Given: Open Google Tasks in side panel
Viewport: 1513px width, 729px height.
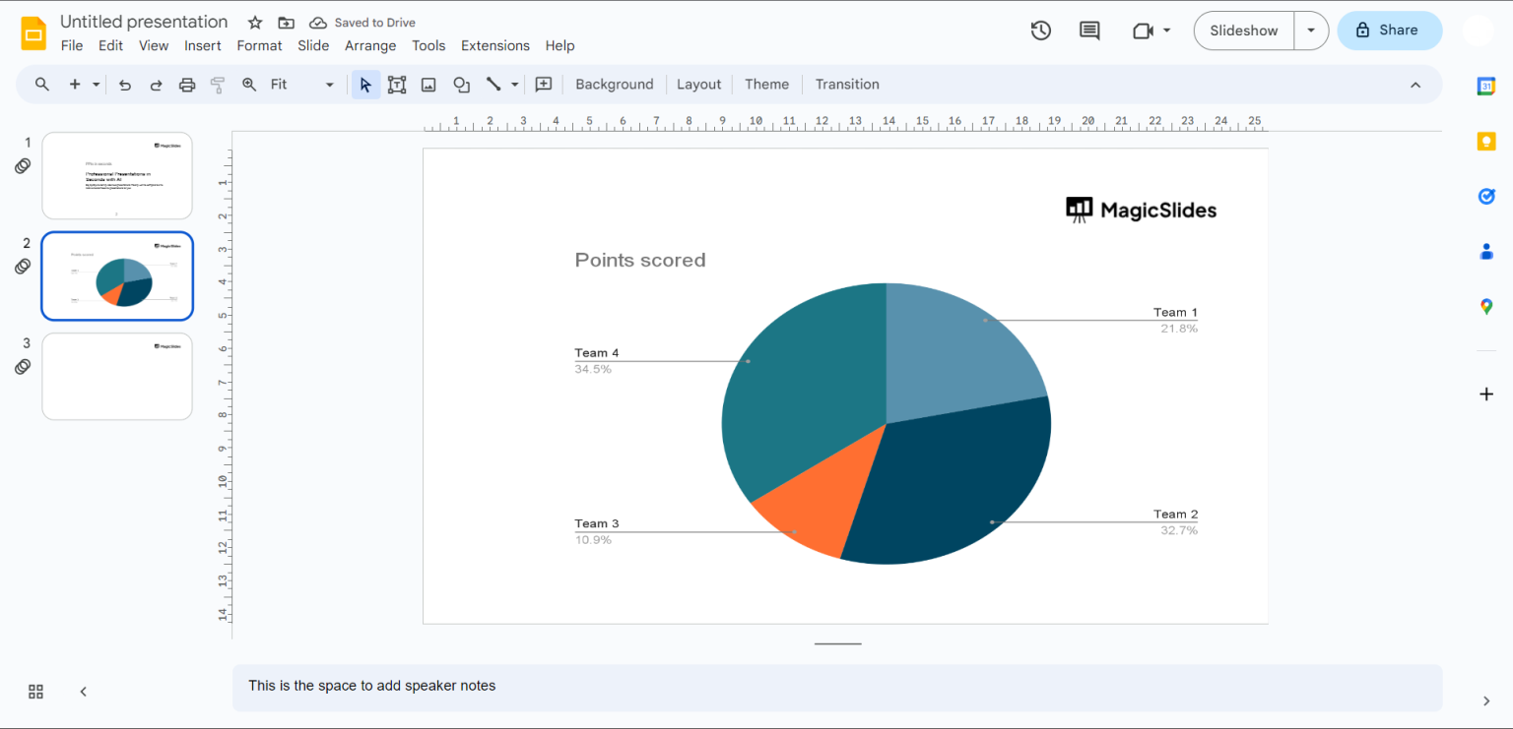Looking at the screenshot, I should pos(1486,197).
